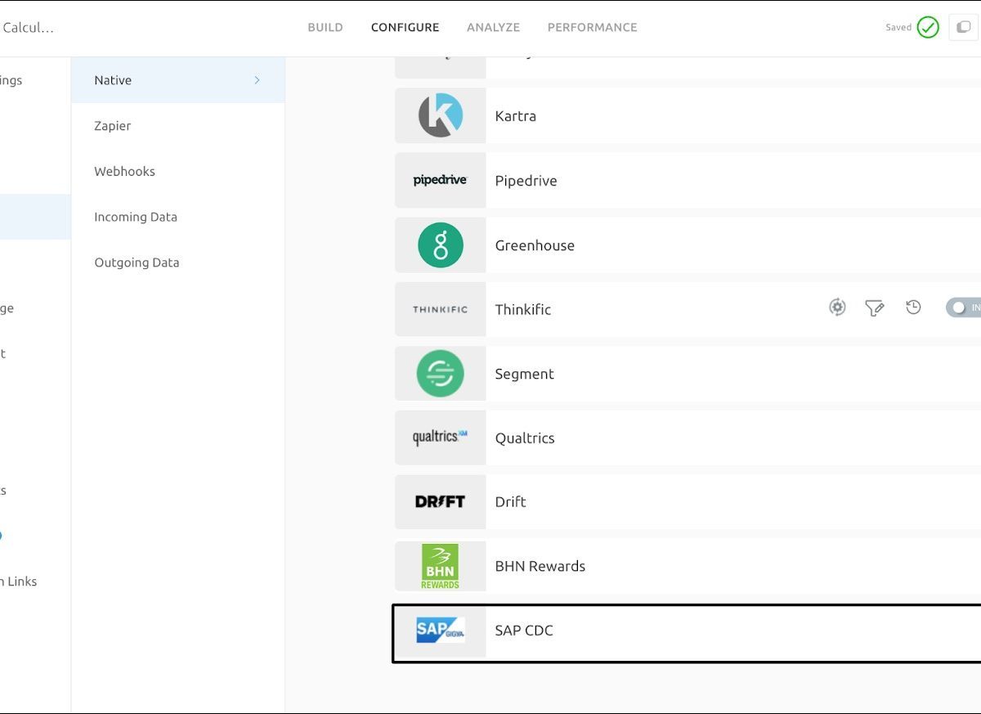The image size is (981, 714).
Task: Click the Thinkific filter edit icon
Action: coord(875,308)
